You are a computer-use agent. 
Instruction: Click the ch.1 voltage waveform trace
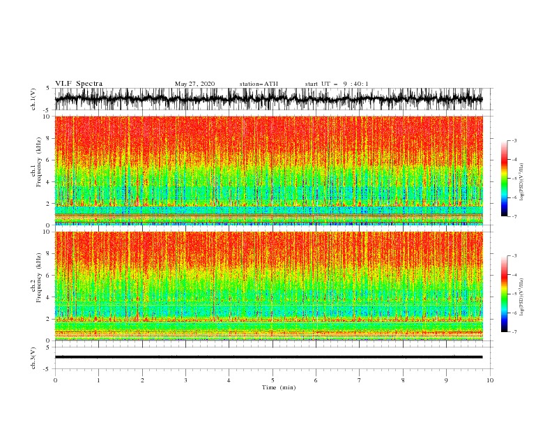pos(268,99)
